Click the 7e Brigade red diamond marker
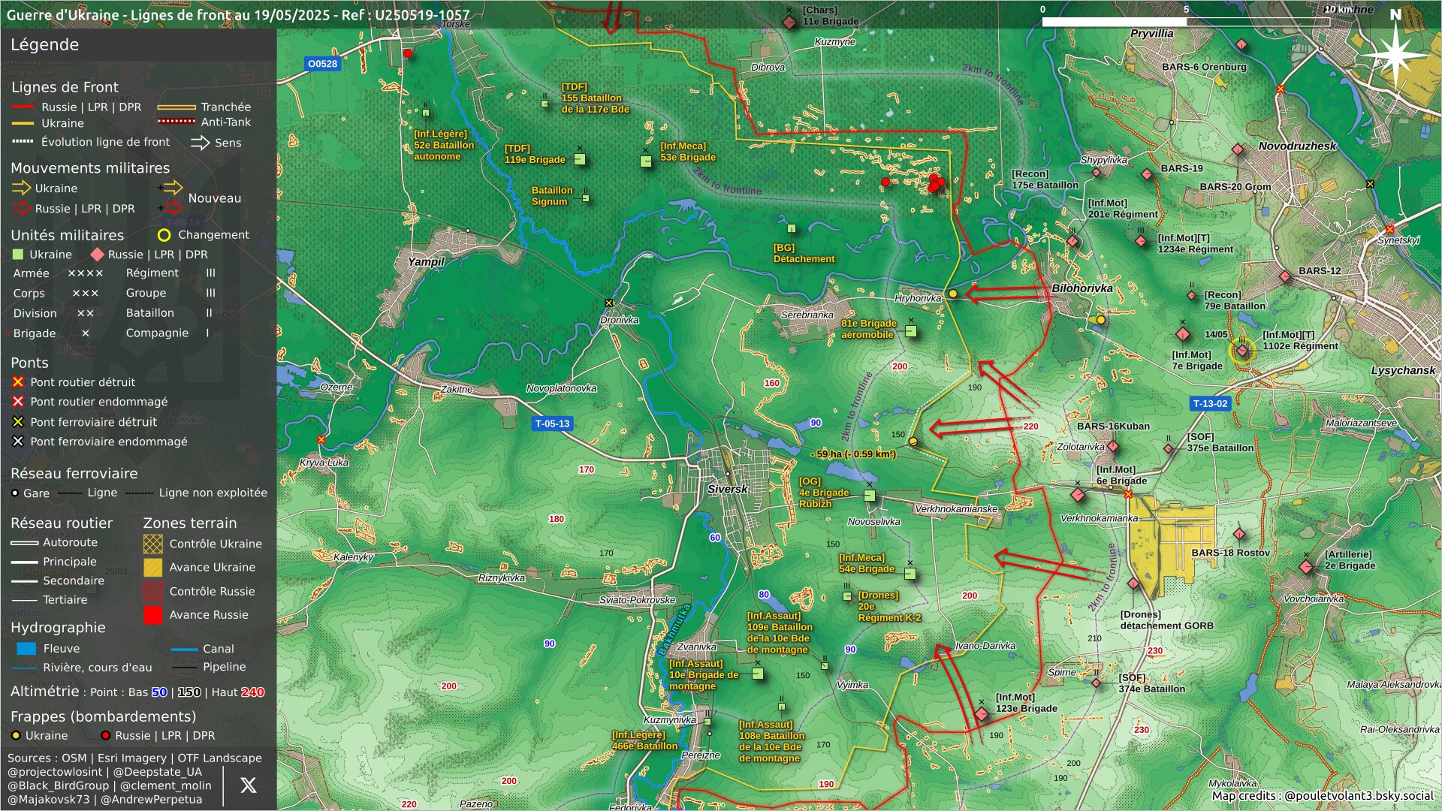The width and height of the screenshot is (1442, 811). click(1183, 334)
